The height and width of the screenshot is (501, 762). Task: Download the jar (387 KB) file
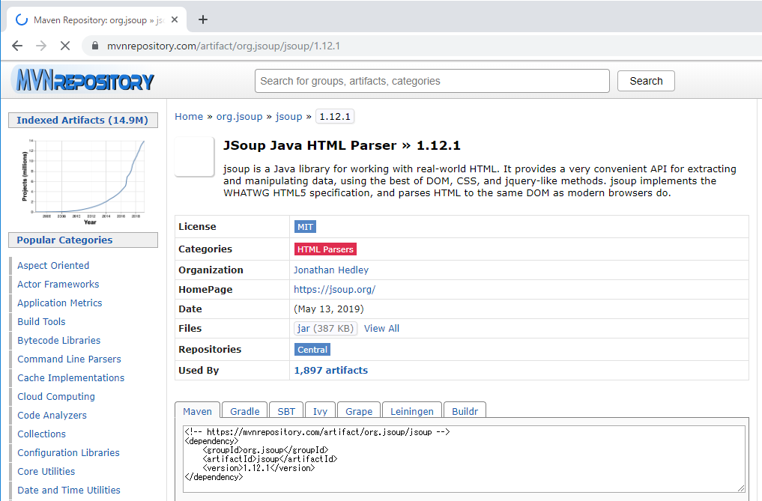(325, 329)
